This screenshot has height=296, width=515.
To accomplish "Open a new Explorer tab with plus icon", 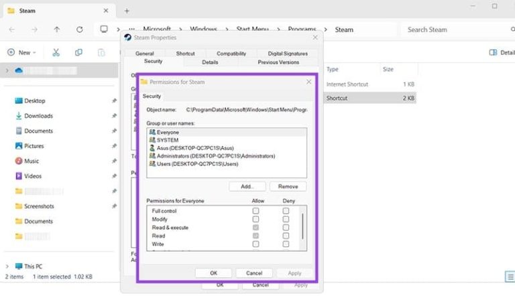I will tap(127, 11).
